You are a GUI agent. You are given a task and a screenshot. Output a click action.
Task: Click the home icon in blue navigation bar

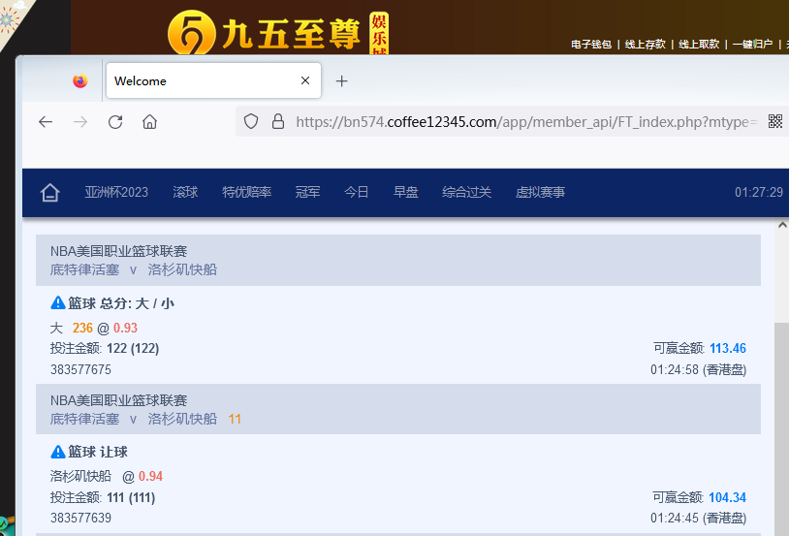(x=50, y=193)
